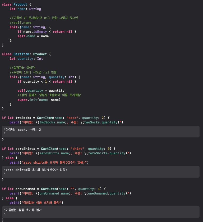This screenshot has height=222, width=203.
Task: Click print line 'zero shirts를 초기화 불가(갯수가 없음)'
Action: 49,162
